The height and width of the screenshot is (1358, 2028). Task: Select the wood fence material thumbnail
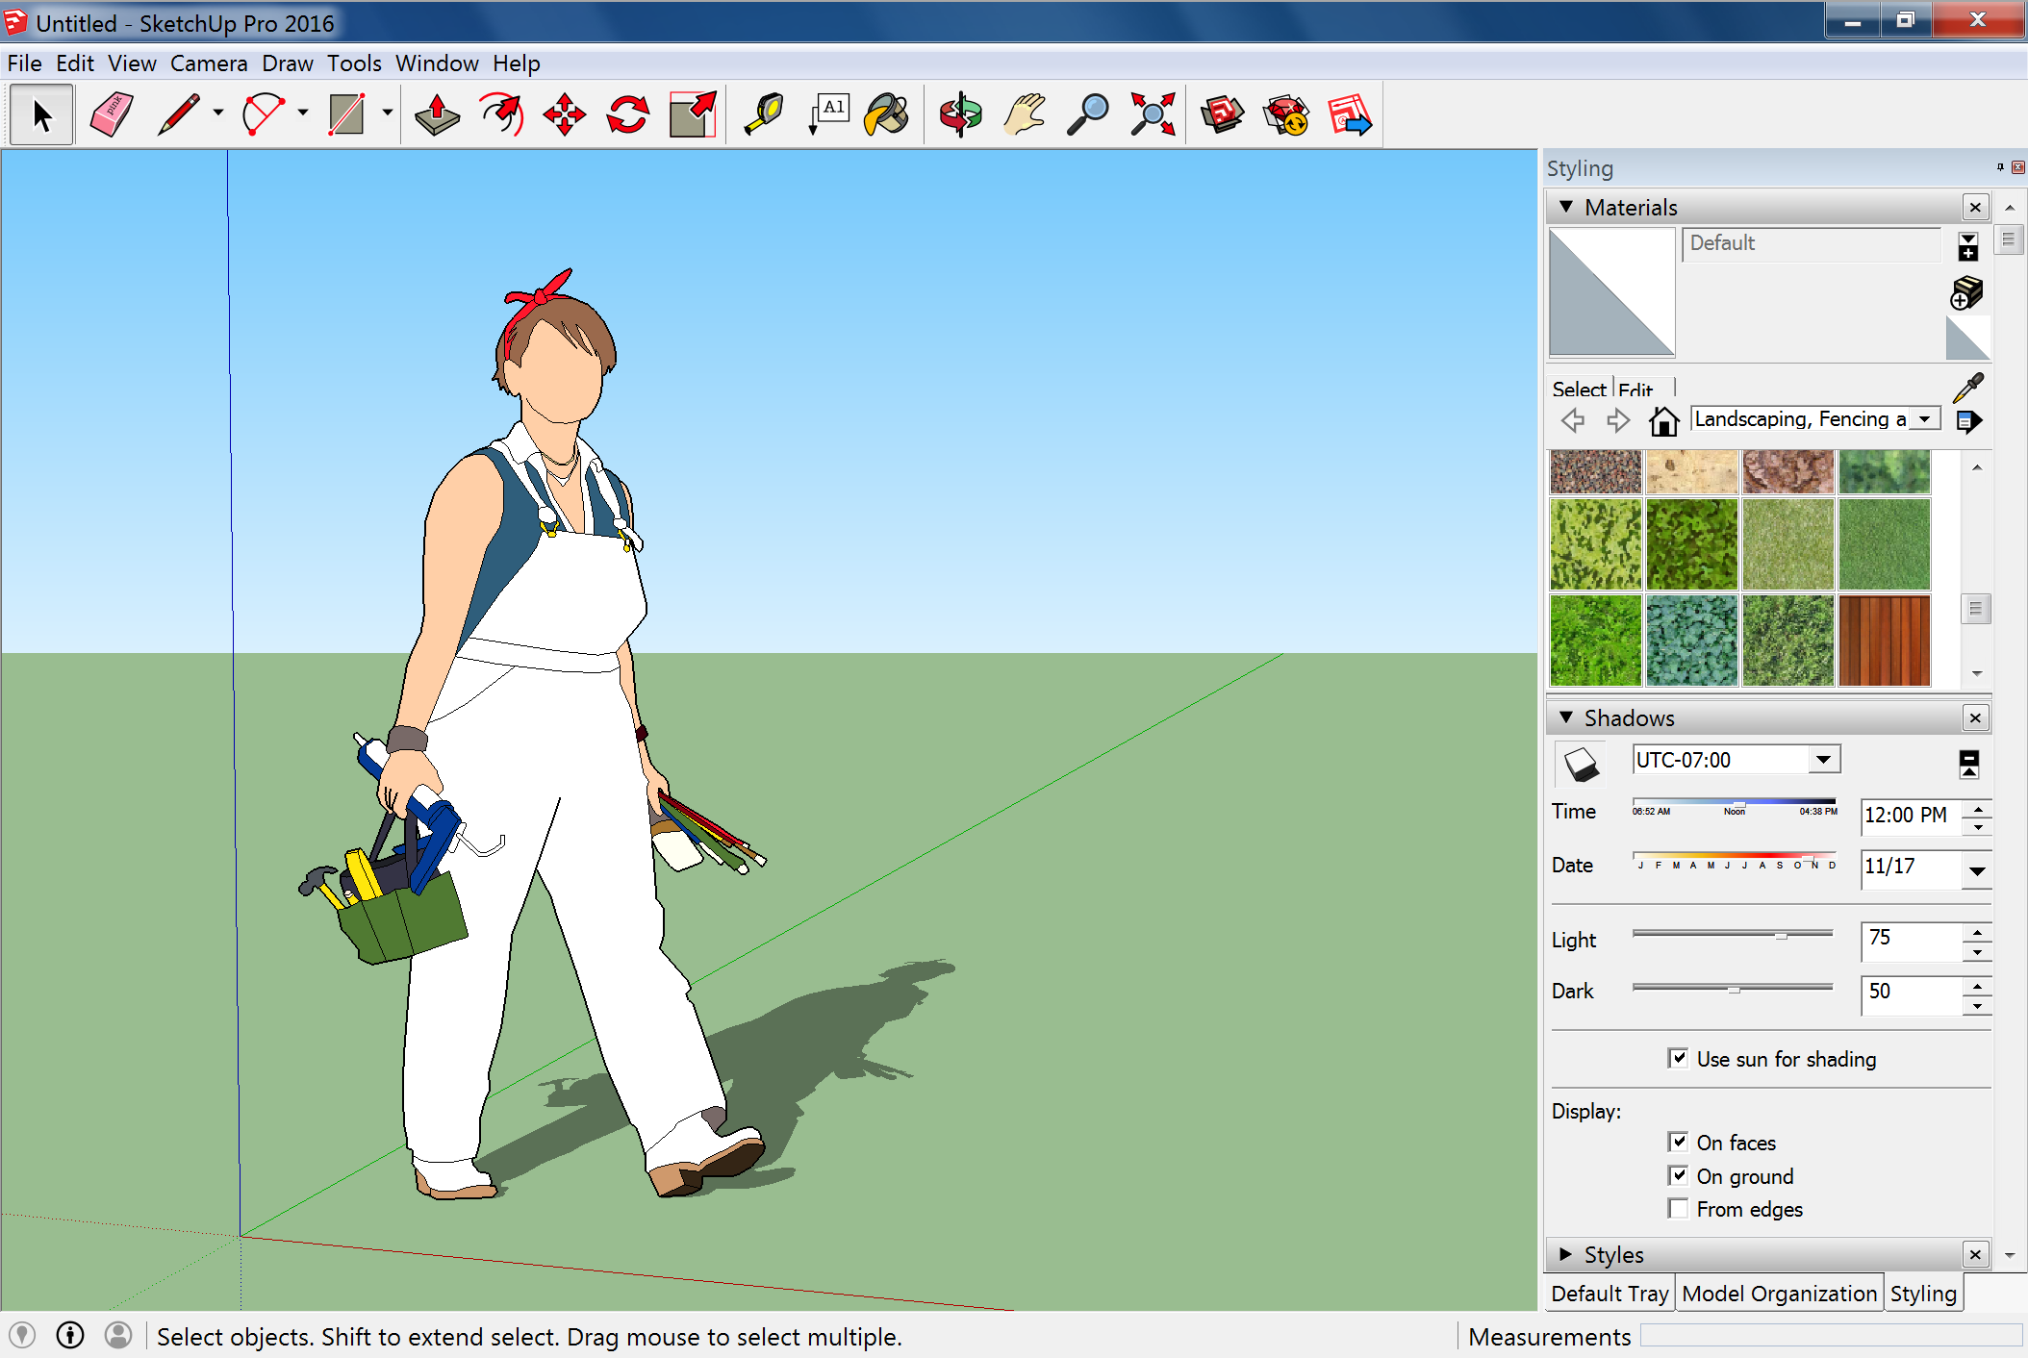pyautogui.click(x=1884, y=640)
